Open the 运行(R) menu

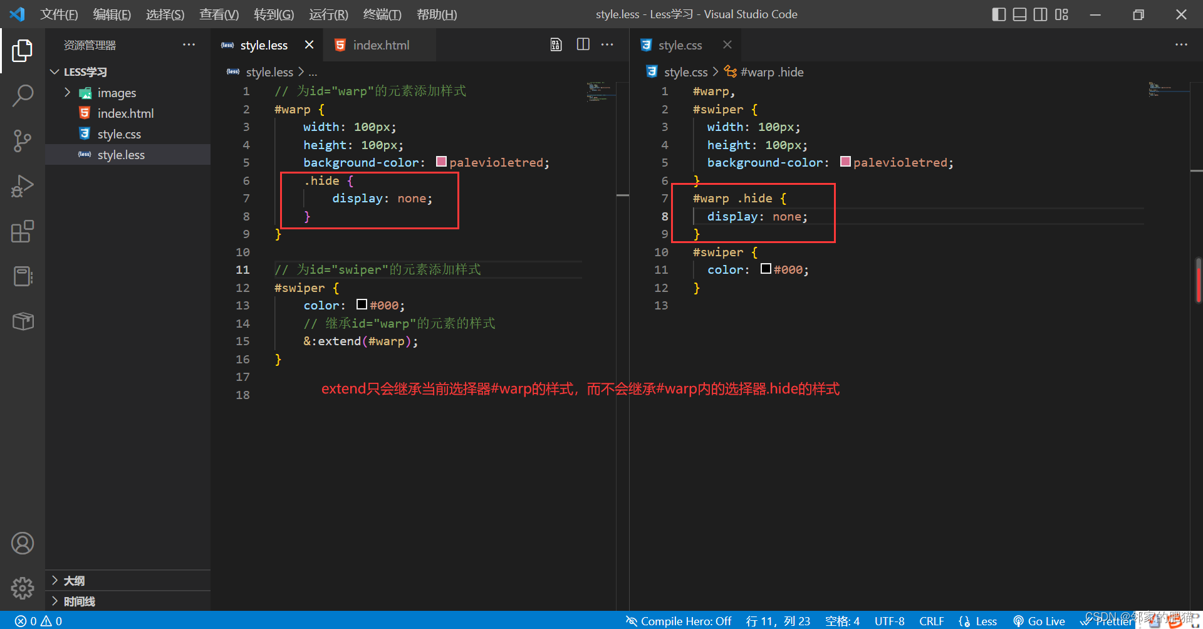pos(328,14)
